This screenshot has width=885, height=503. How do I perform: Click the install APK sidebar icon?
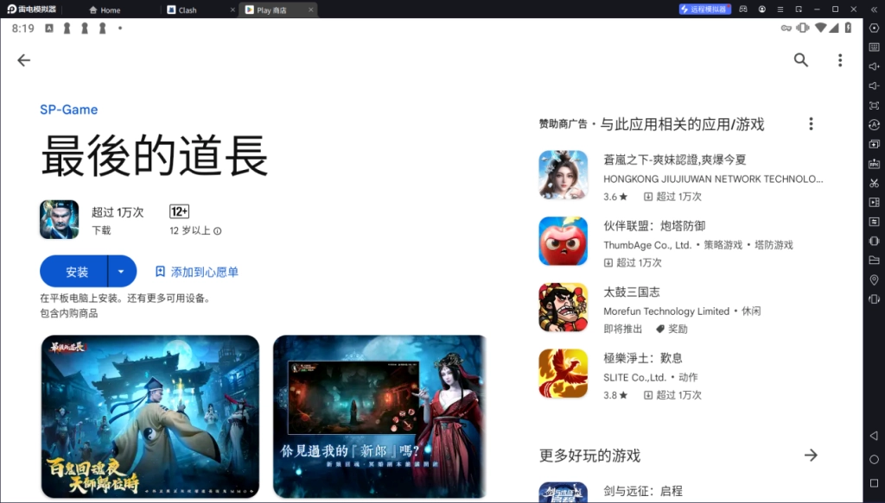[875, 164]
